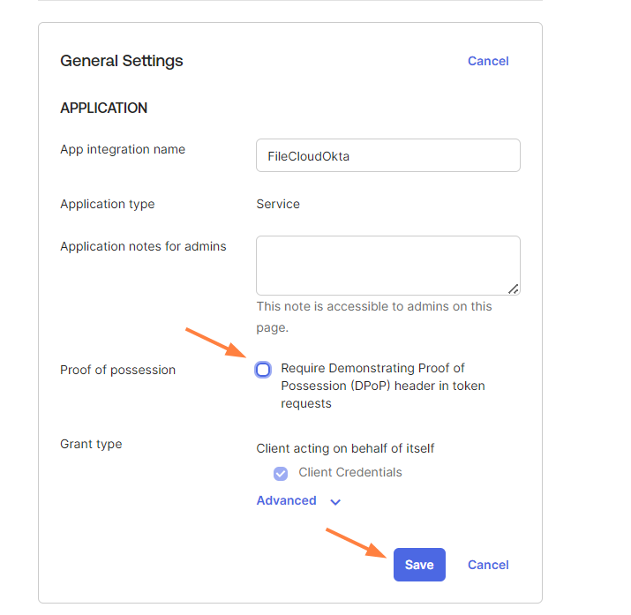Click the Proof of possession label
This screenshot has width=631, height=615.
point(117,370)
